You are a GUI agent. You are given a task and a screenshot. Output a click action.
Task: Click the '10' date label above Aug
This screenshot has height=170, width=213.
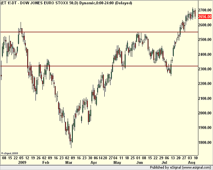[x=196, y=158]
